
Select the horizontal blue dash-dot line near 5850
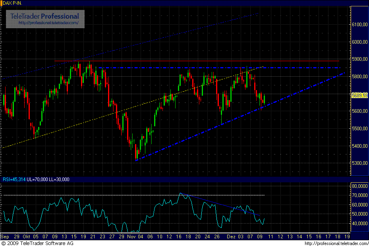(220, 68)
